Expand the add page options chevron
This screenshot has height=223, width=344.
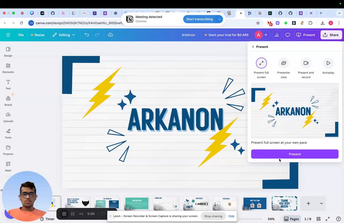(321, 203)
